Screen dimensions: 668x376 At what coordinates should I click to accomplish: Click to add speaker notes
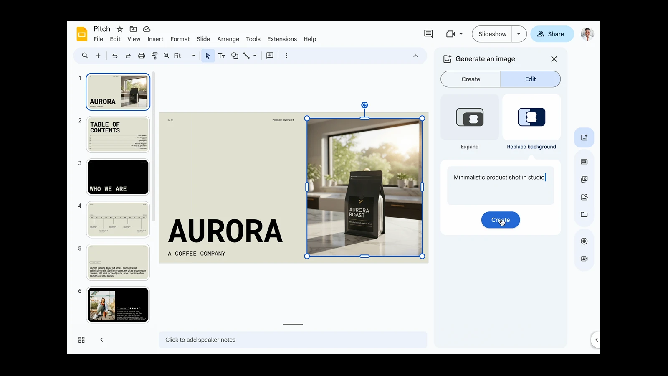pos(293,340)
